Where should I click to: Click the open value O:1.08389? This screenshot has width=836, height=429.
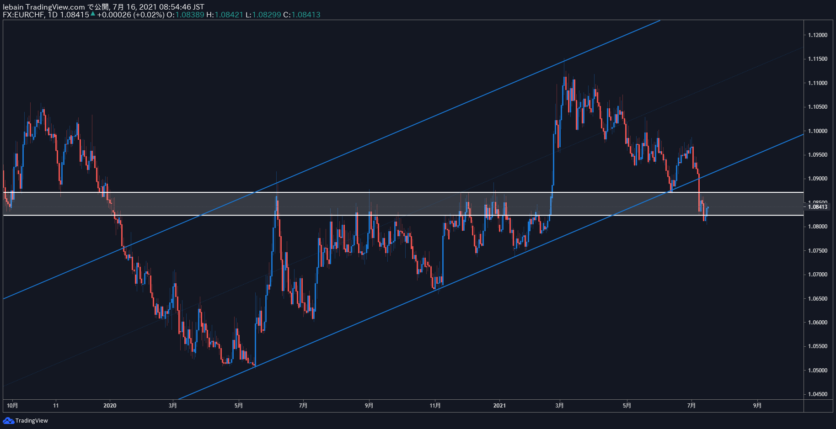[185, 15]
